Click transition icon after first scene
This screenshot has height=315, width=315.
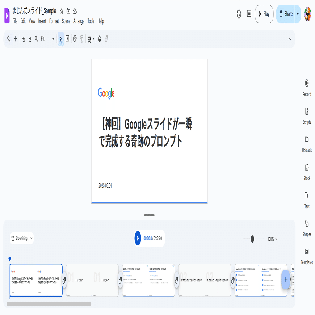point(64,280)
